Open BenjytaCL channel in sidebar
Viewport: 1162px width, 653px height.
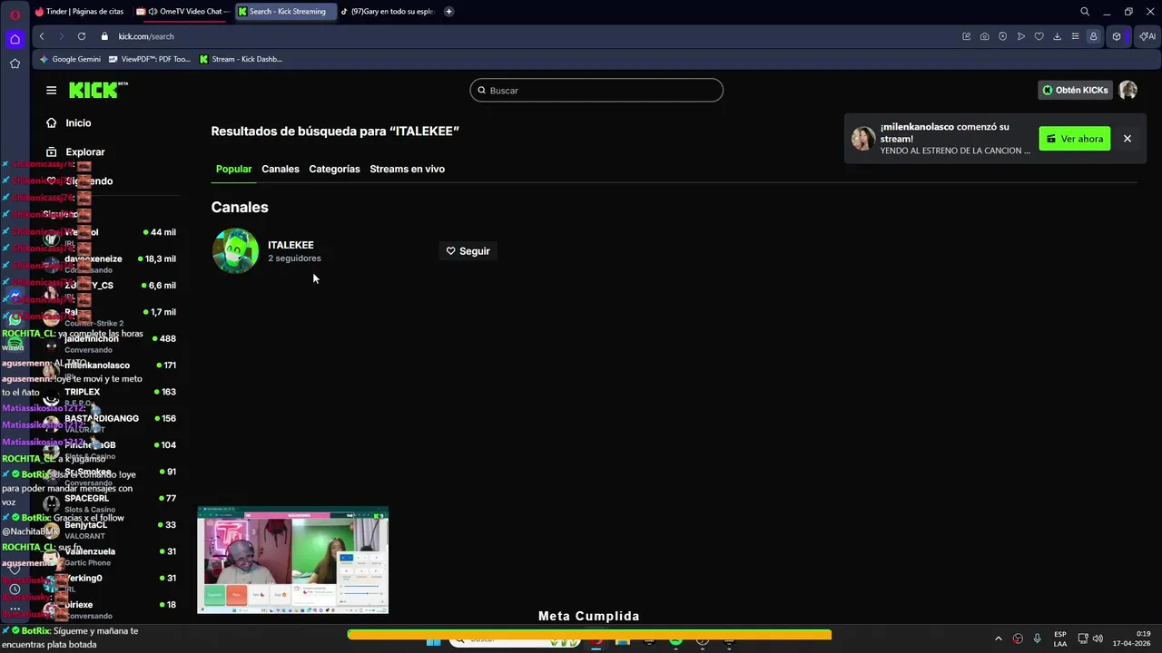(109, 530)
